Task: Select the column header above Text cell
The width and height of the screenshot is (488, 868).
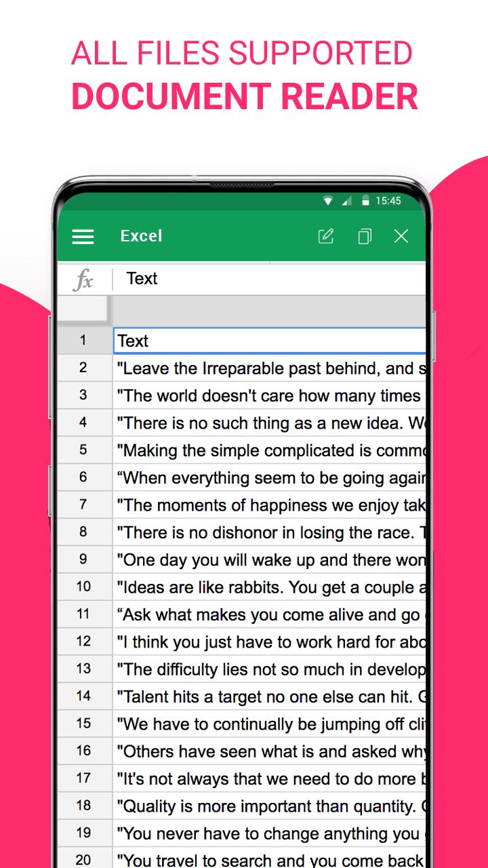Action: coord(269,310)
